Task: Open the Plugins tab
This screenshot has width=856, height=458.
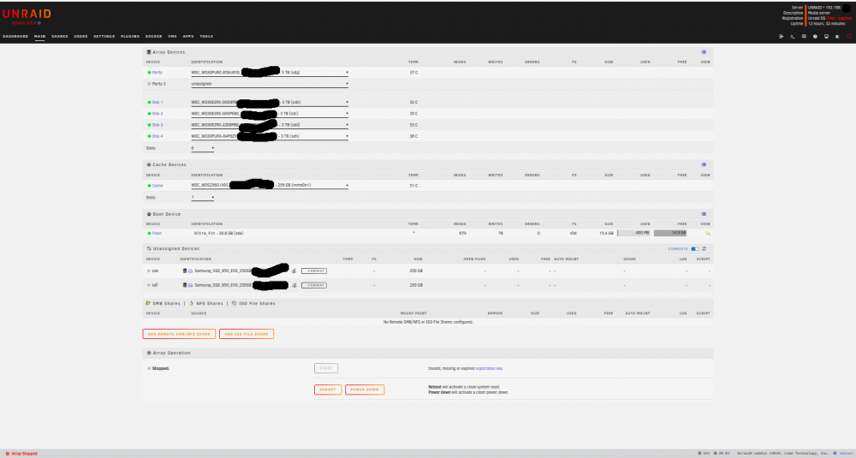Action: pyautogui.click(x=130, y=37)
